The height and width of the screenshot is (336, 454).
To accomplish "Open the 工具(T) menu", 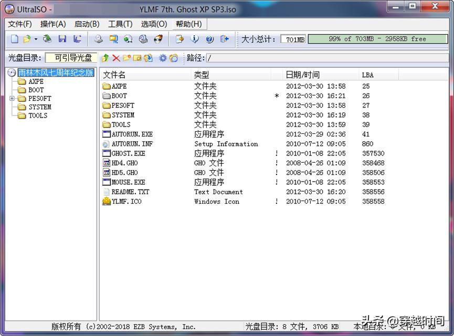I will (120, 24).
